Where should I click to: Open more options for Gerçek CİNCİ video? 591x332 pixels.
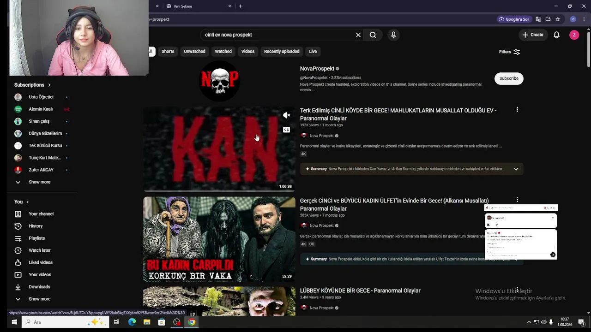(x=517, y=200)
